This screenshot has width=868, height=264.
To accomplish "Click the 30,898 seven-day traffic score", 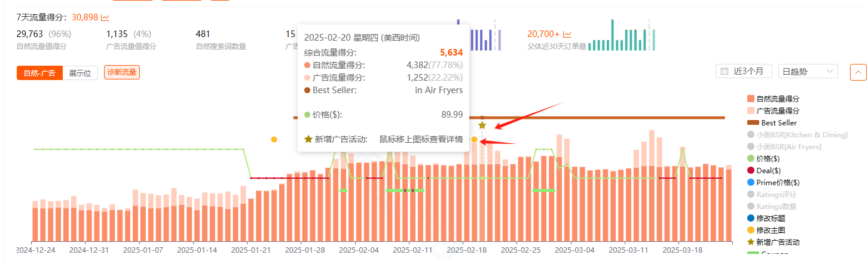I will (84, 19).
